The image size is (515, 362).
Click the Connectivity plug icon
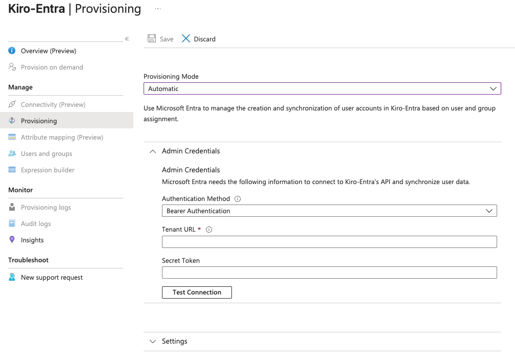12,104
